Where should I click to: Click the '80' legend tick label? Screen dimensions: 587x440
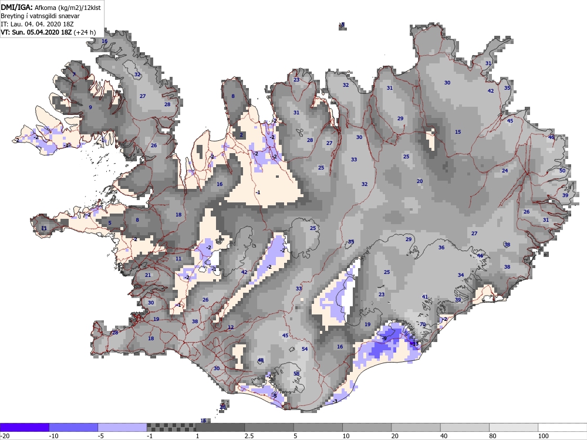[493, 436]
